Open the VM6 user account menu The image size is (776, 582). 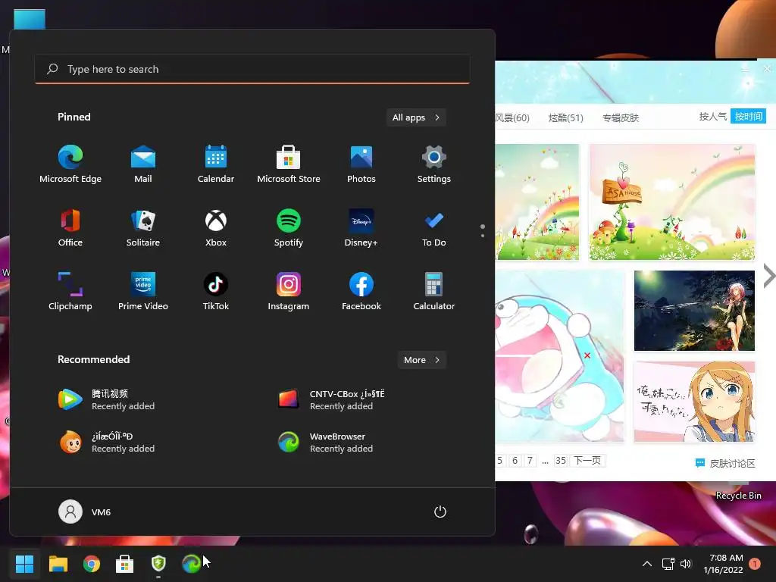point(85,512)
